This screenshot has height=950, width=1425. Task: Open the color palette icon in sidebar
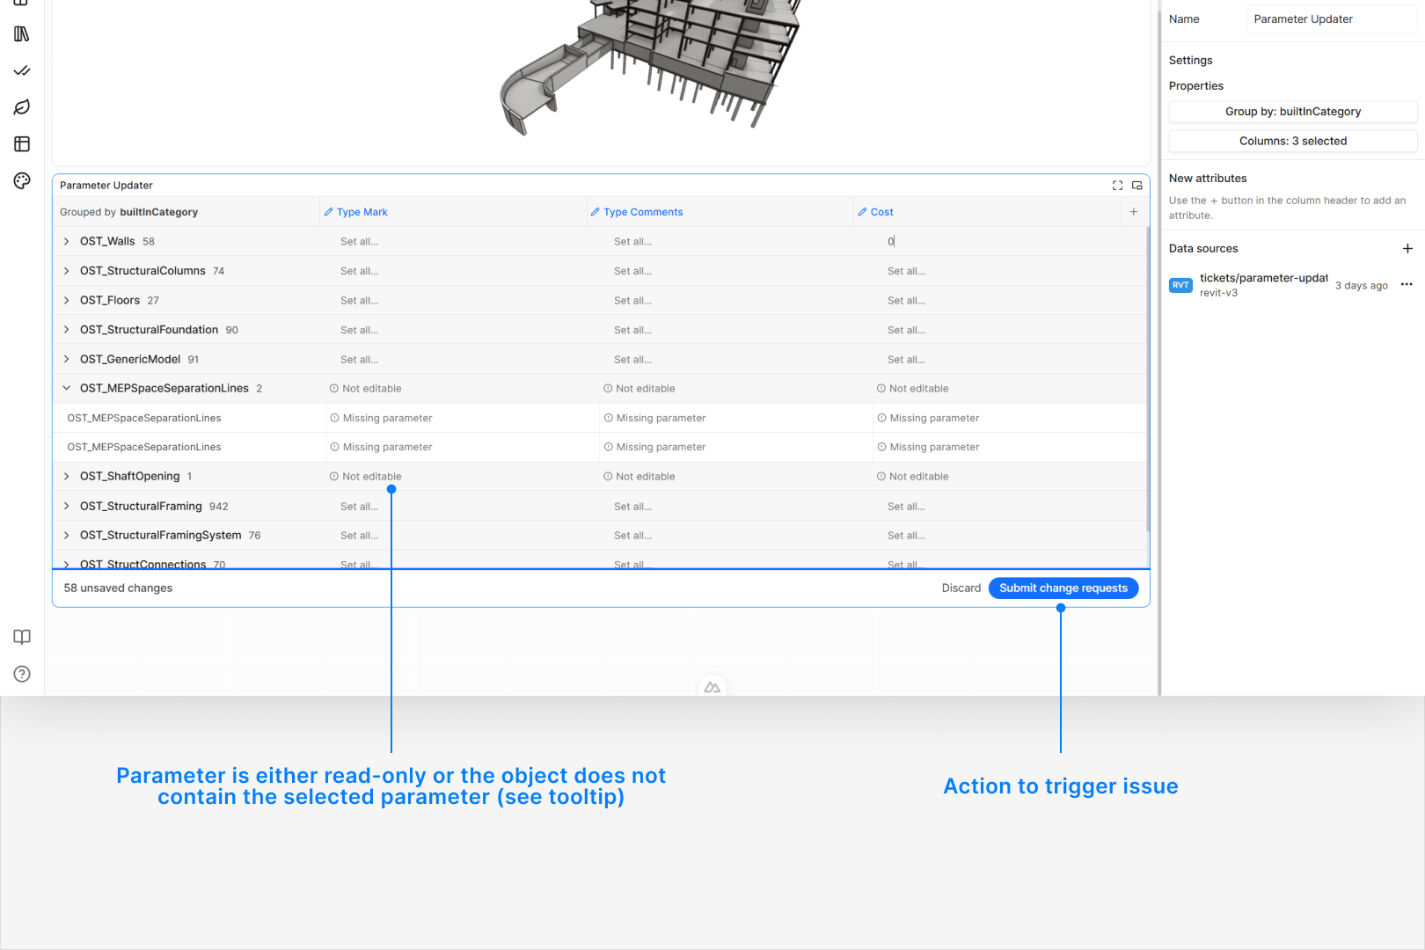pos(22,181)
